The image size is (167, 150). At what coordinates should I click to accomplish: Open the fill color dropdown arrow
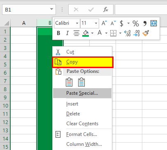(x=92, y=33)
